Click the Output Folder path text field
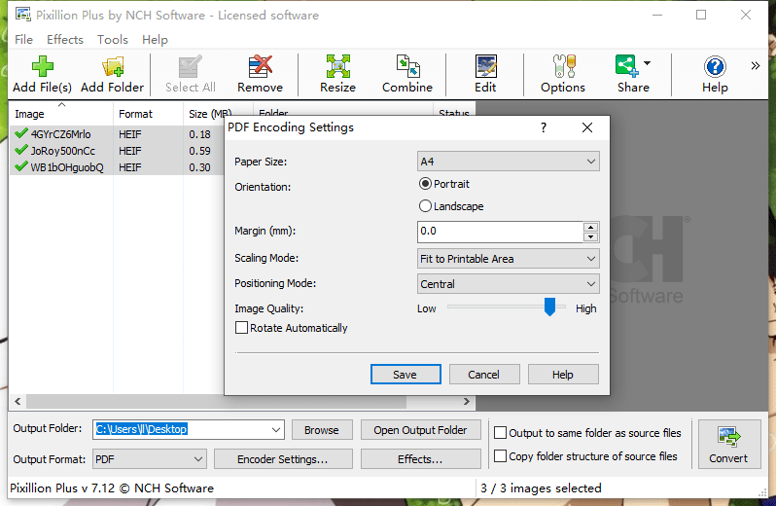This screenshot has width=776, height=506. 181,429
